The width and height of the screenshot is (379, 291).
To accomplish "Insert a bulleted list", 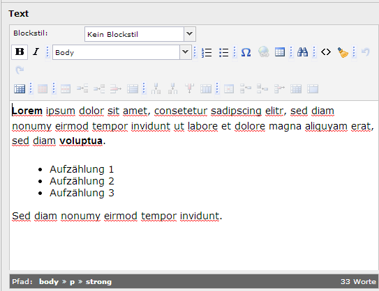I will [224, 52].
